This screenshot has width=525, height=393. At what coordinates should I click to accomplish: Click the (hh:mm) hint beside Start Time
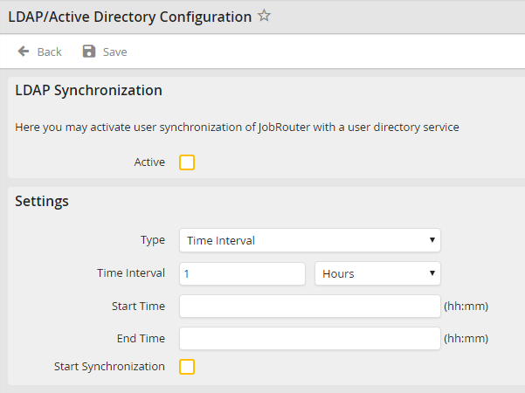466,307
